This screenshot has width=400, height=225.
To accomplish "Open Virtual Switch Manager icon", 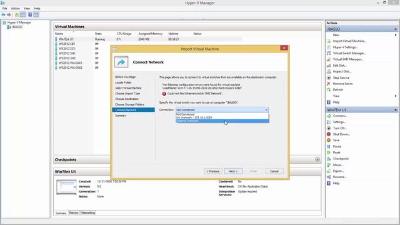I will coord(329,53).
